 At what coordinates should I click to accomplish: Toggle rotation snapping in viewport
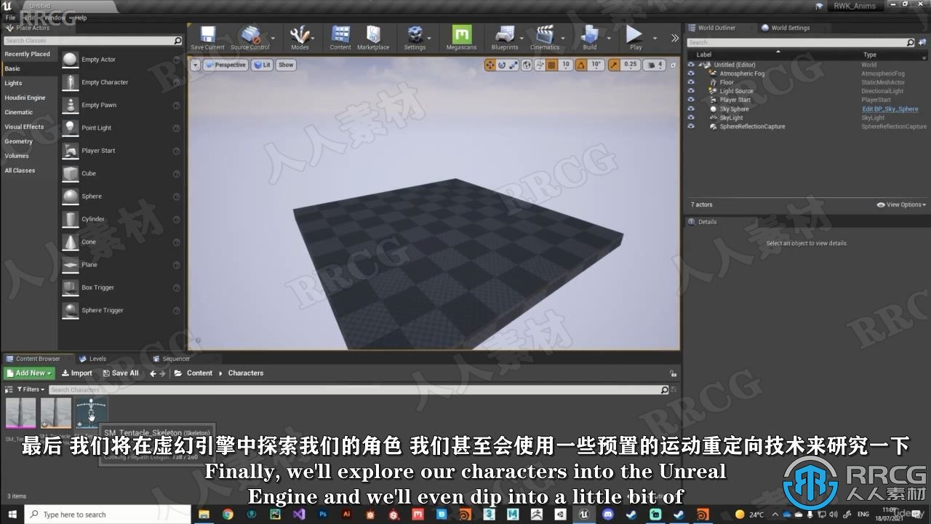pos(581,65)
